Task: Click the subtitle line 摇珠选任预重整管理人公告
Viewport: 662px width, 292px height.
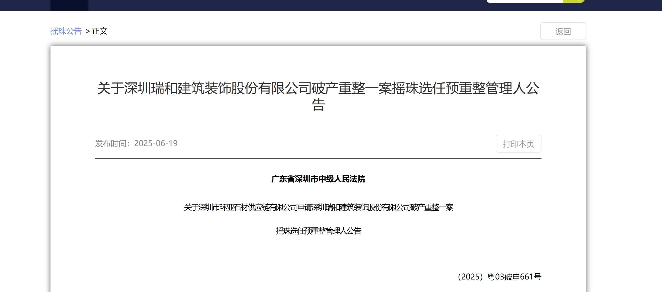Action: pos(318,231)
